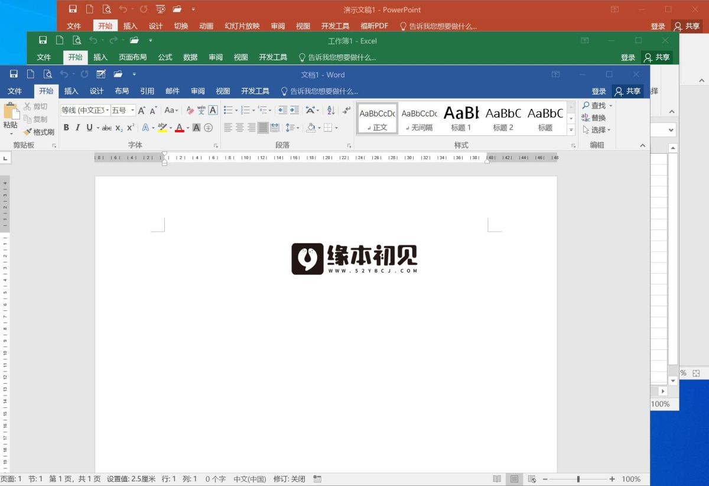This screenshot has height=486, width=709.
Task: Open the Formulas (公式) tab in Excel
Action: tap(165, 57)
